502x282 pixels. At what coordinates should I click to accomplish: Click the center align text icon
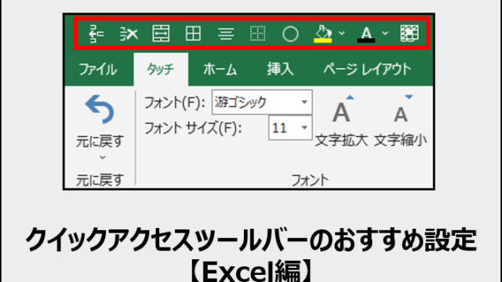click(x=226, y=34)
